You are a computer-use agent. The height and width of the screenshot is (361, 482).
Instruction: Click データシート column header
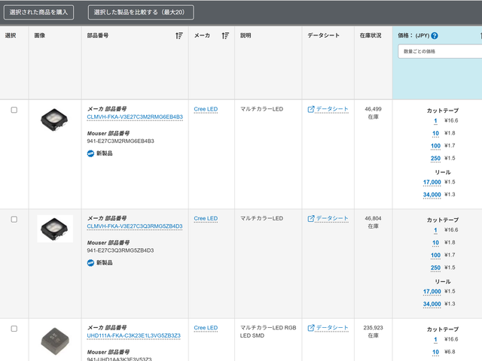[323, 35]
